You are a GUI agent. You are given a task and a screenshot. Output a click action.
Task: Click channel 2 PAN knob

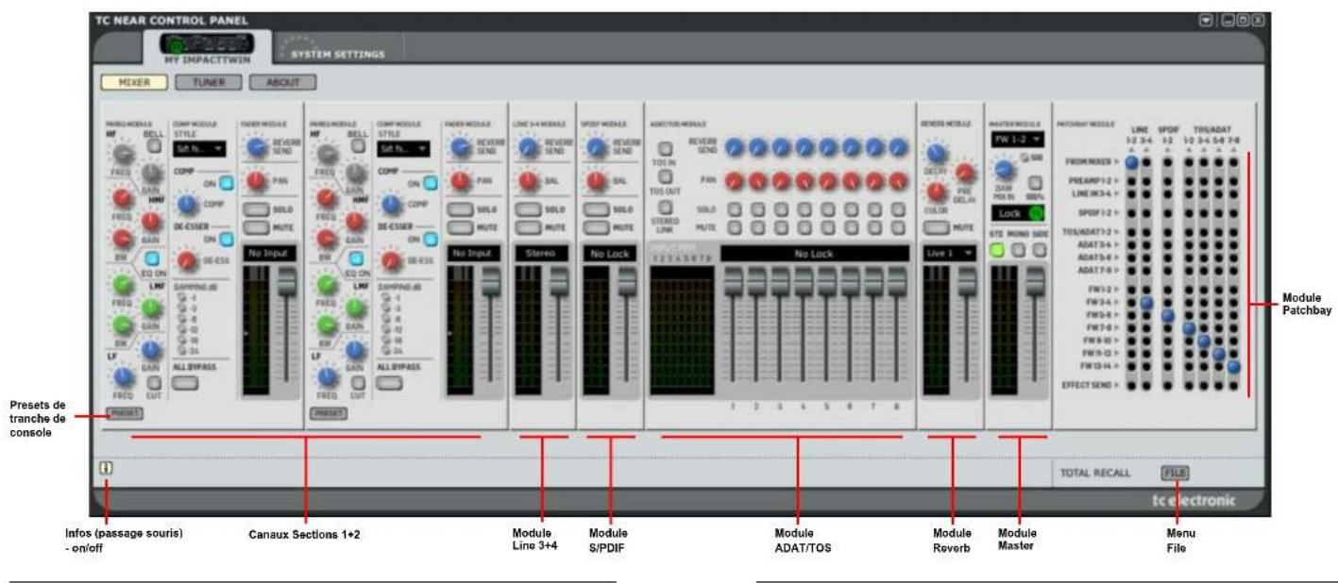459,179
